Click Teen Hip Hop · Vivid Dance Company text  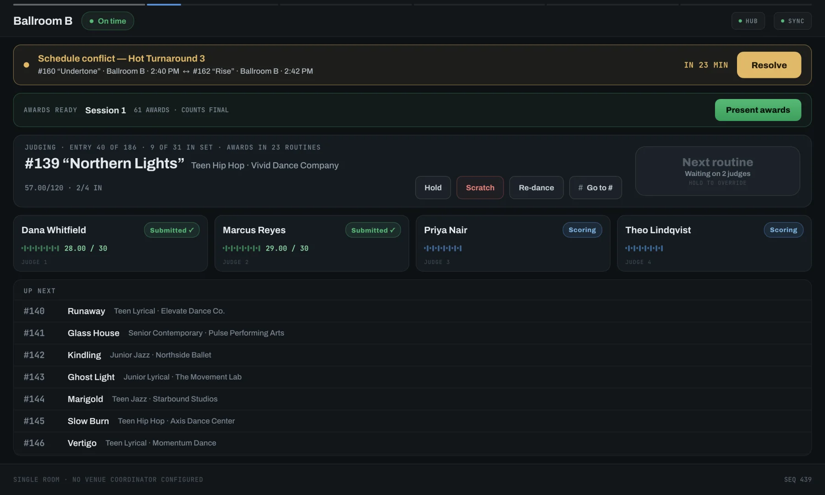pos(265,165)
